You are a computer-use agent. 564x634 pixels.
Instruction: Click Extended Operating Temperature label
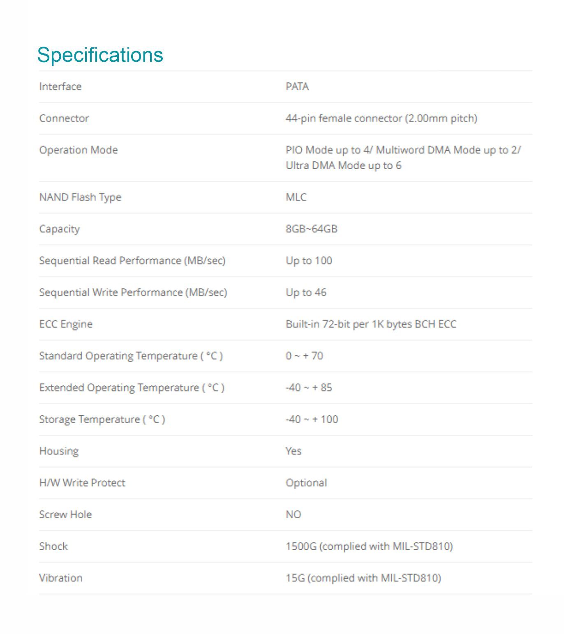point(132,387)
